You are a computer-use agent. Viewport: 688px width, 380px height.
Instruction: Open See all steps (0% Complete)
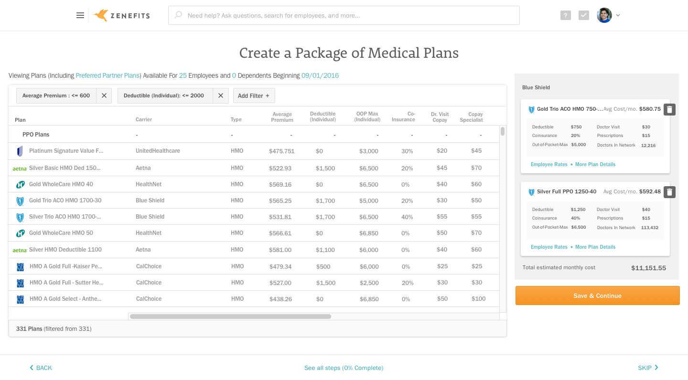tap(344, 368)
